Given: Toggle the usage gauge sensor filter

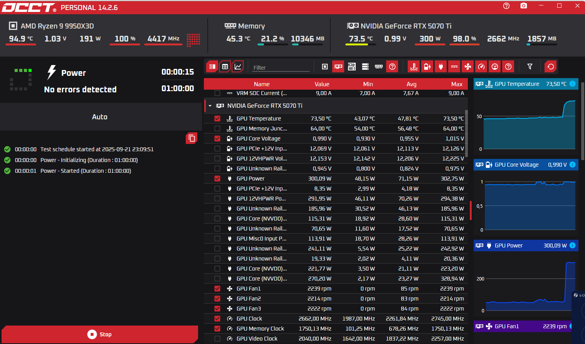Looking at the screenshot, I should click(495, 67).
